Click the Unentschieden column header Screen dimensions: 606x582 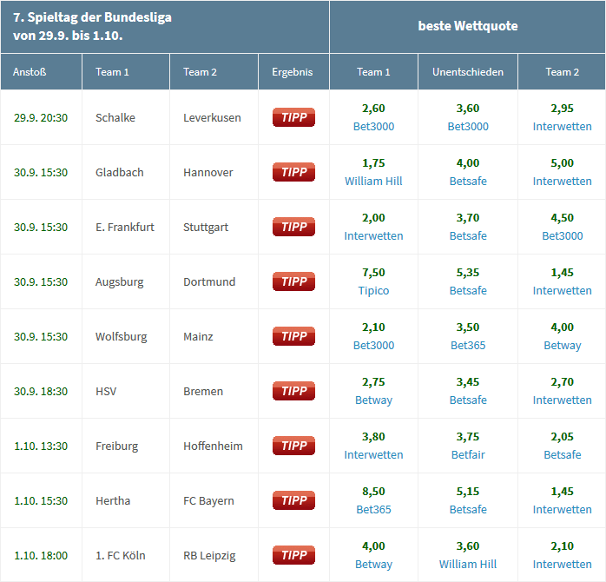468,72
